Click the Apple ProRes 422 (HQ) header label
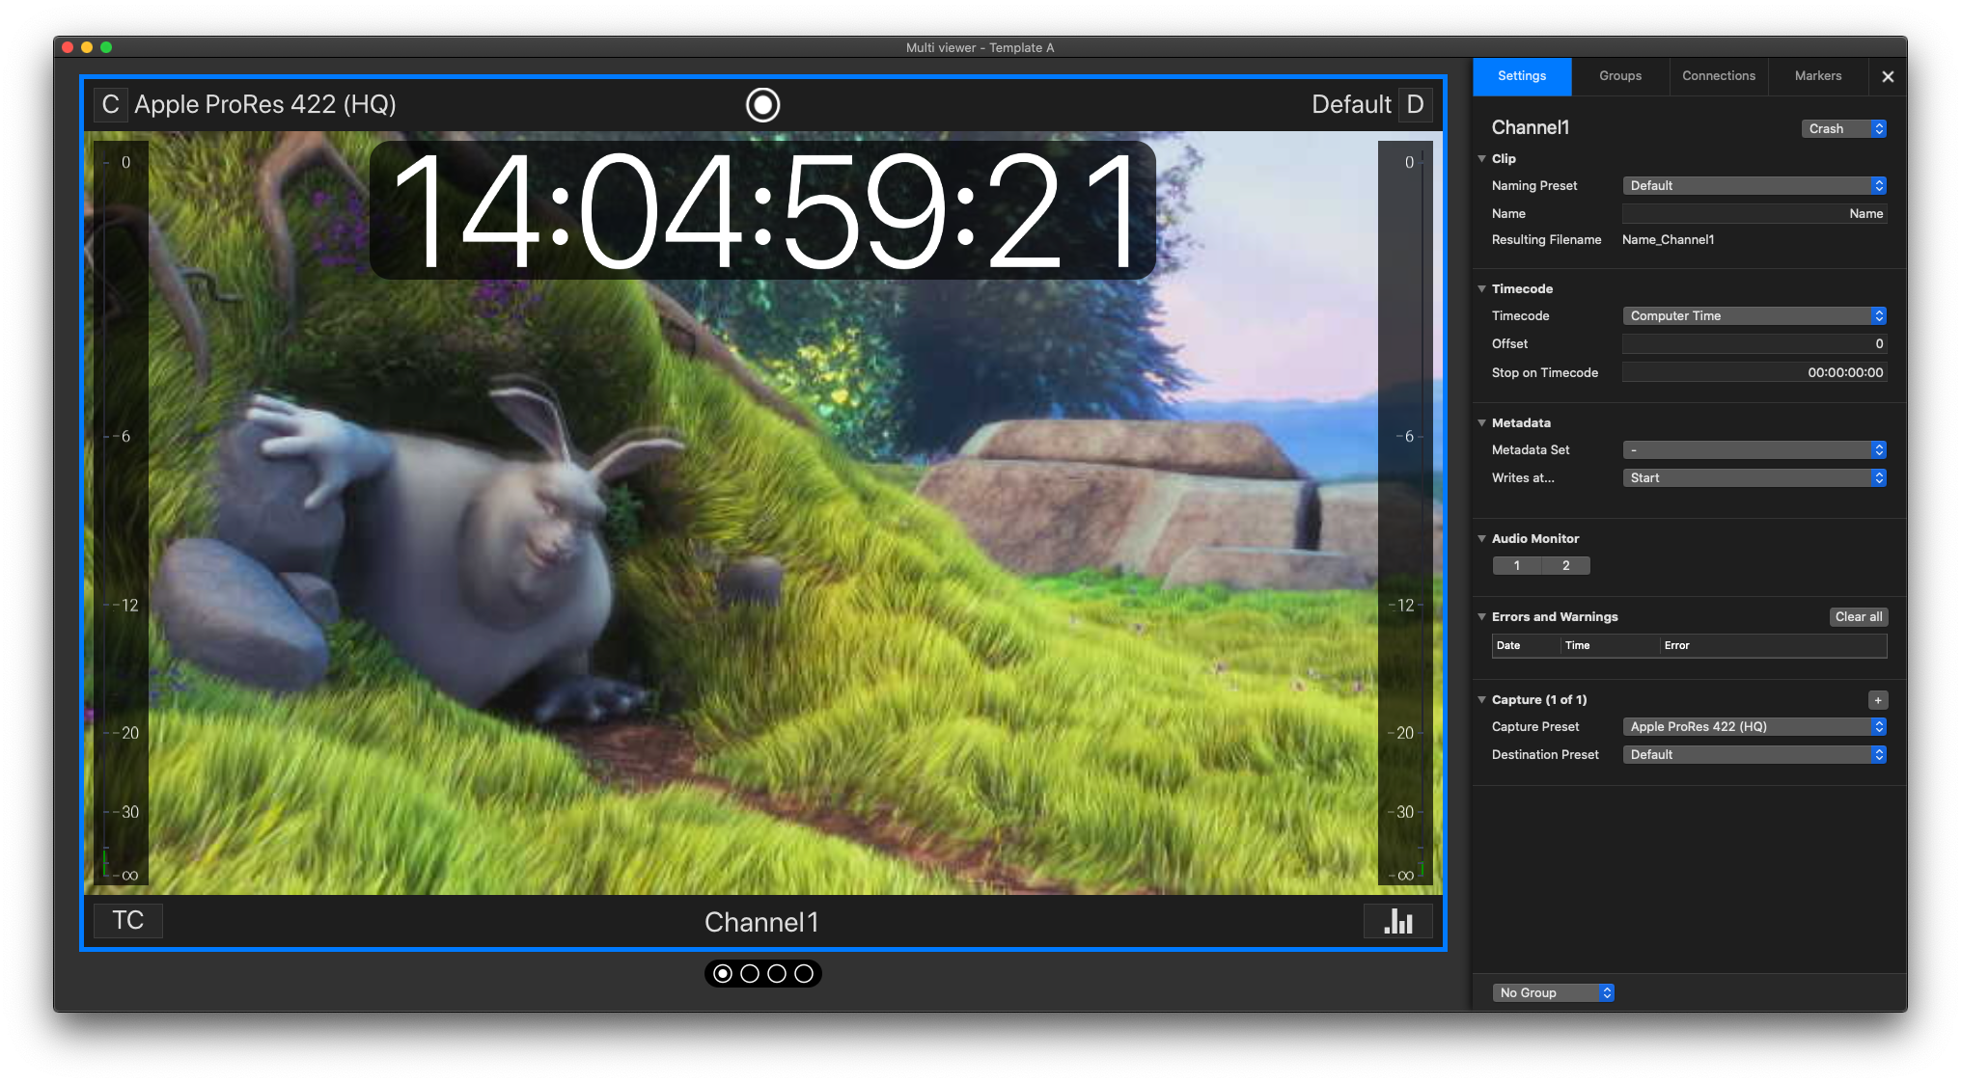Viewport: 1961px width, 1083px height. [265, 104]
